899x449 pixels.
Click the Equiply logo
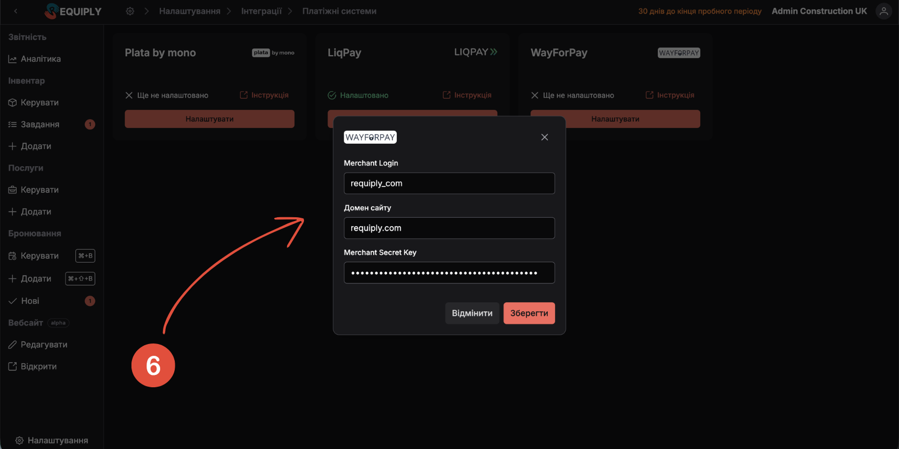[x=73, y=11]
